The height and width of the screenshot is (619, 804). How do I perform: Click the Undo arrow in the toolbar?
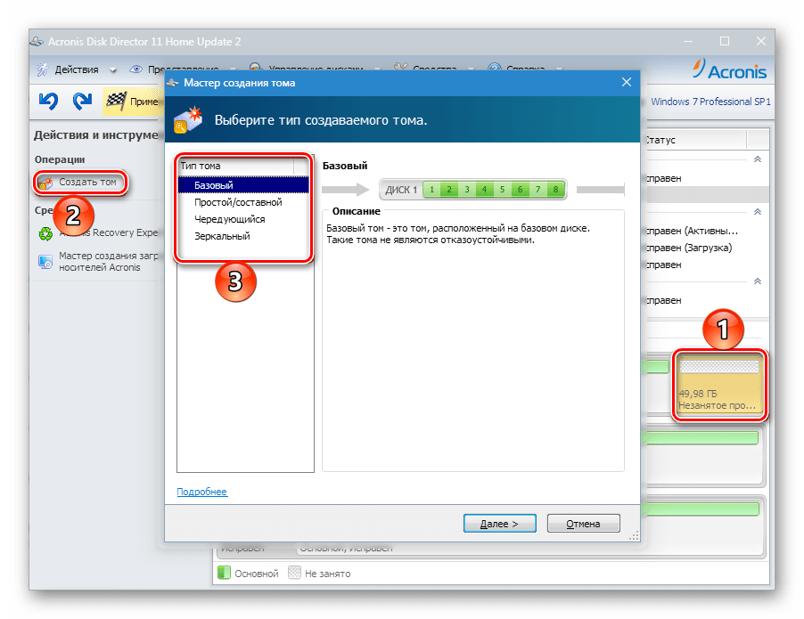click(x=48, y=101)
